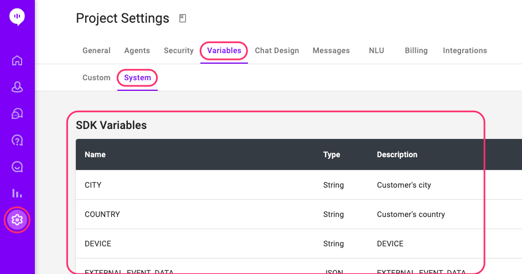Open the analytics bar chart icon

point(17,193)
